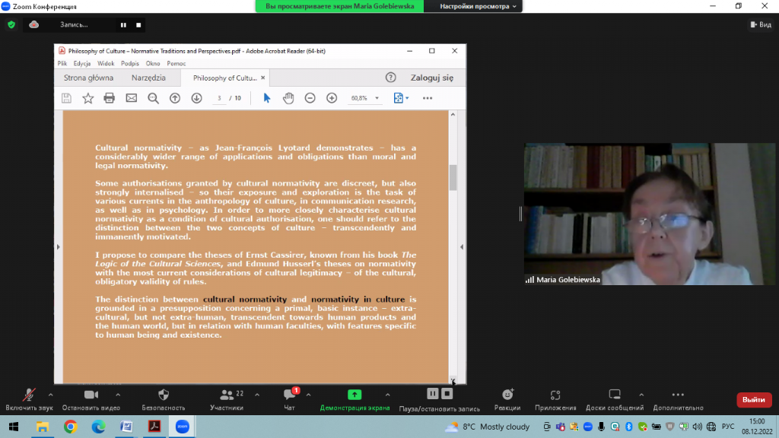Open the Pomoc menu
The image size is (779, 438).
176,64
